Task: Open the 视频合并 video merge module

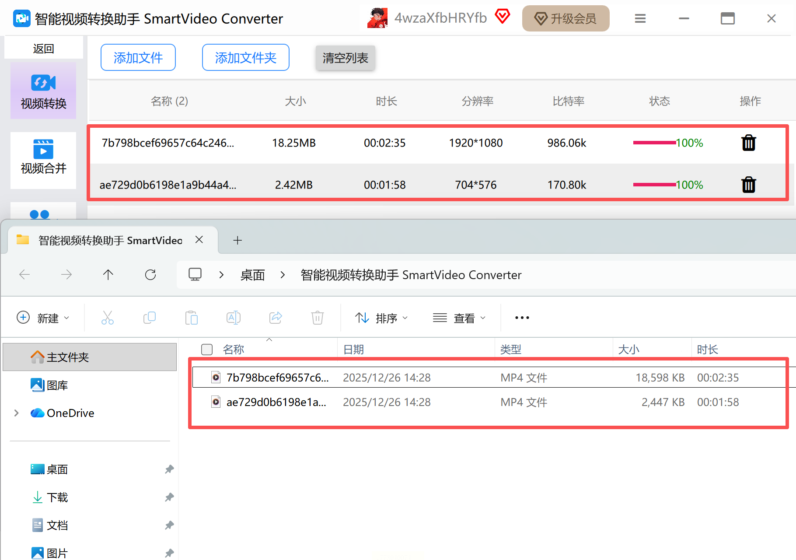Action: [43, 160]
